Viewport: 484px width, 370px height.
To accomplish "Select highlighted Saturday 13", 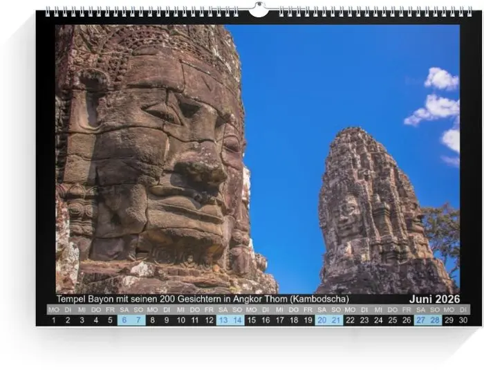I will click(x=223, y=320).
